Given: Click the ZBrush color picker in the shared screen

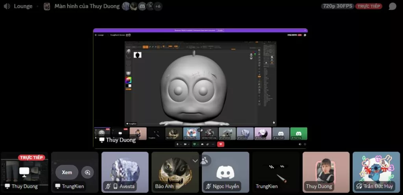Looking at the screenshot, I should [128, 80].
